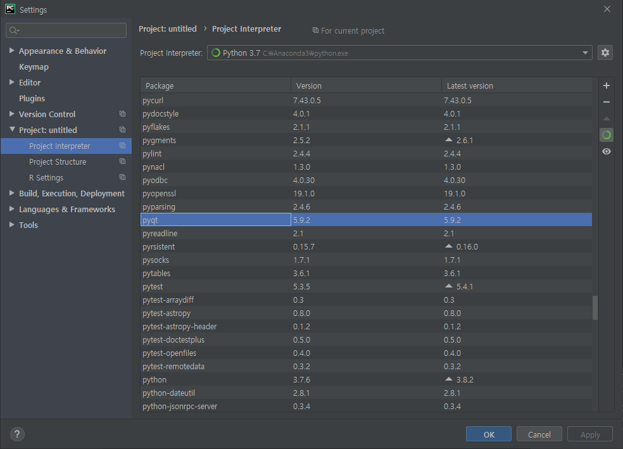Select Project Interpreter in sidebar

click(66, 146)
